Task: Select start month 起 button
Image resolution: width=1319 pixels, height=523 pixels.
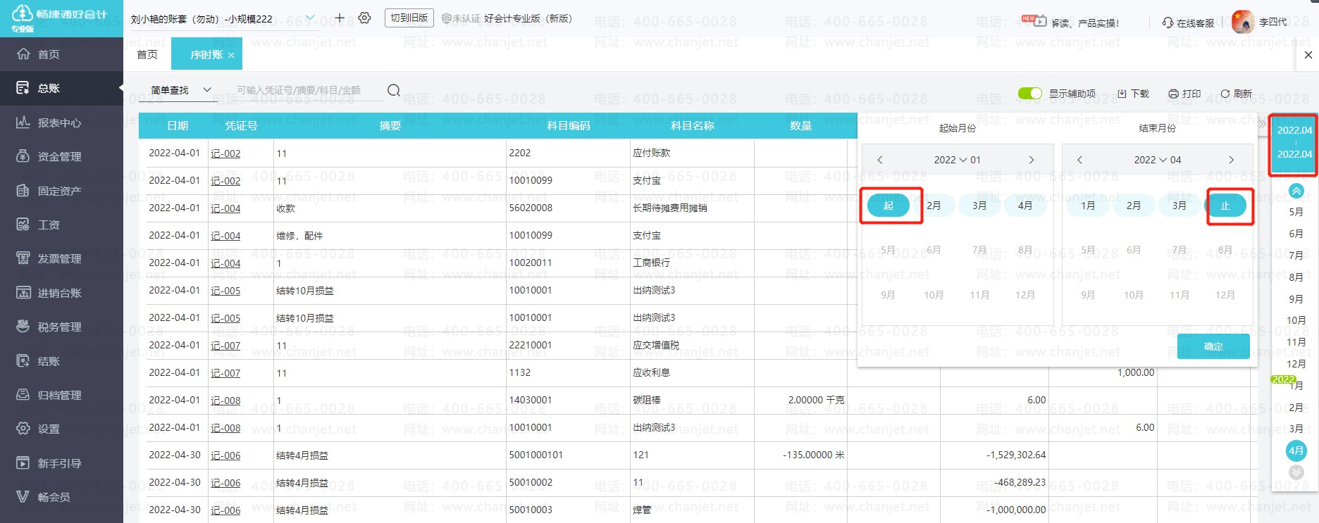Action: (888, 206)
